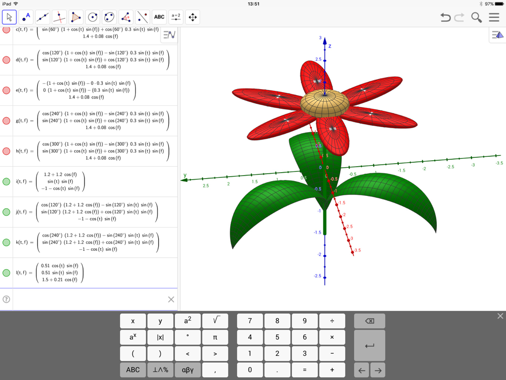Select the Text ABC tool
Viewport: 506px width, 380px height.
tap(159, 17)
